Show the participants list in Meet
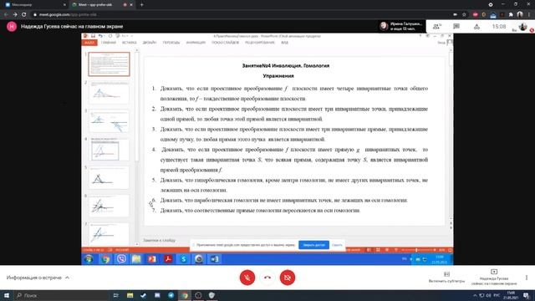This screenshot has width=535, height=301. click(436, 26)
